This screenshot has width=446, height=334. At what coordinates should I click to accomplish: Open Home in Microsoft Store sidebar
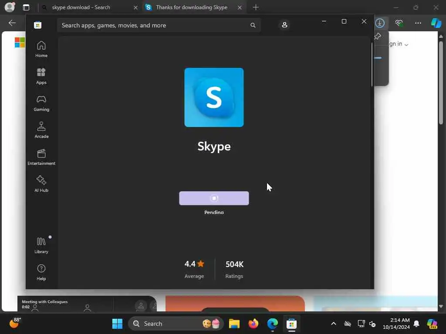click(x=41, y=49)
